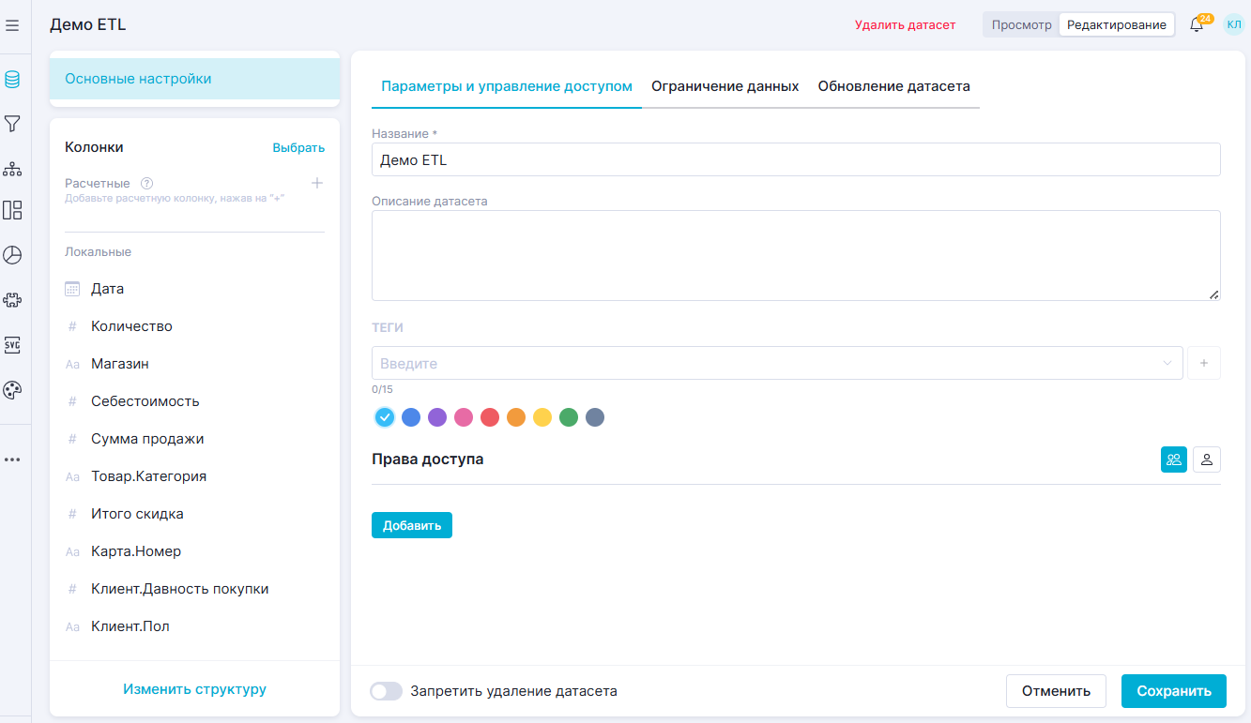The image size is (1251, 723).
Task: Click the 'Изменить структуру' link
Action: [194, 689]
